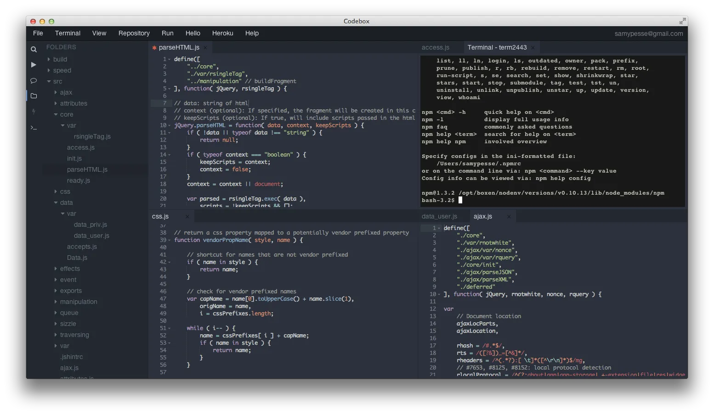The height and width of the screenshot is (415, 714).
Task: Open the chat speech-bubble panel
Action: pos(34,80)
